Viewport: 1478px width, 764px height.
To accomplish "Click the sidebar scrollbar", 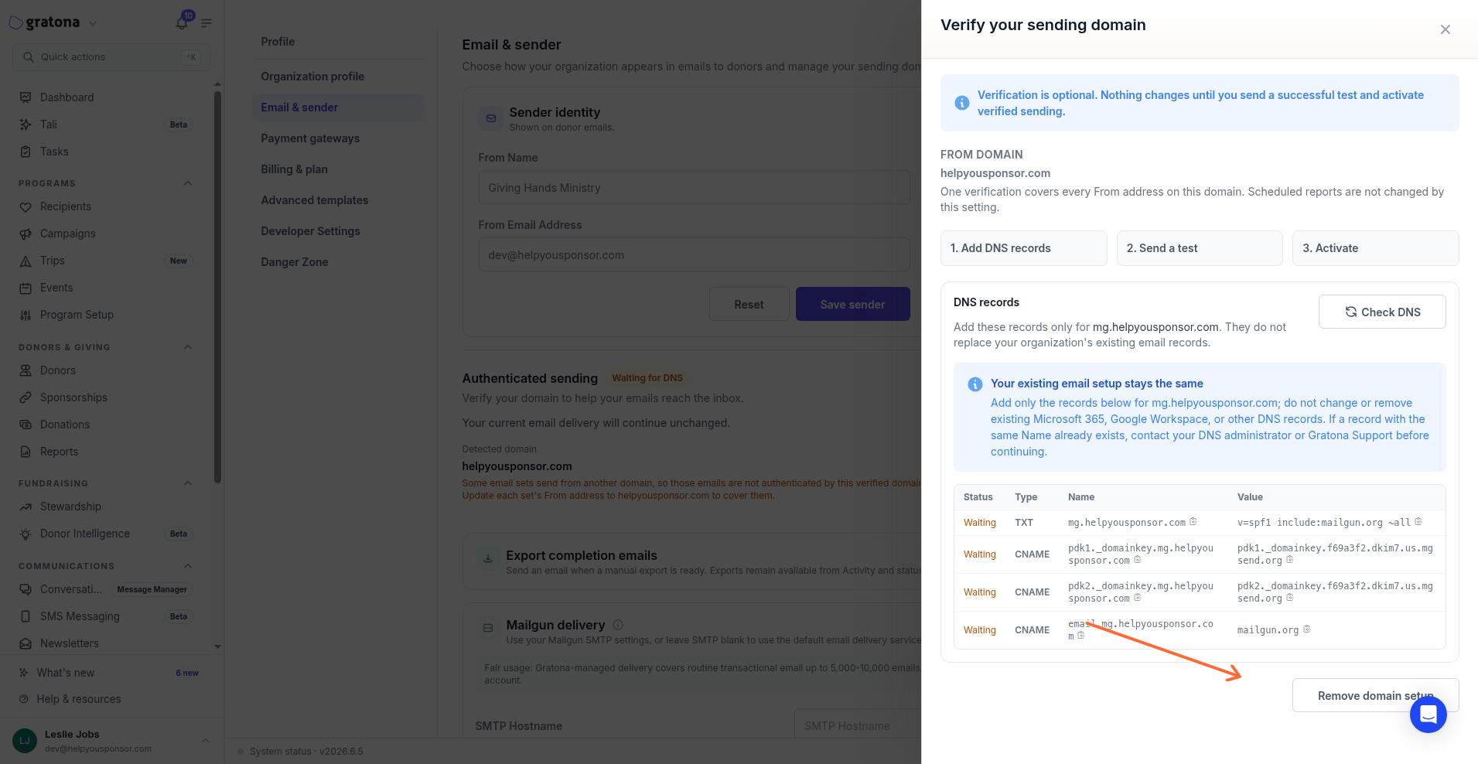I will point(217,286).
